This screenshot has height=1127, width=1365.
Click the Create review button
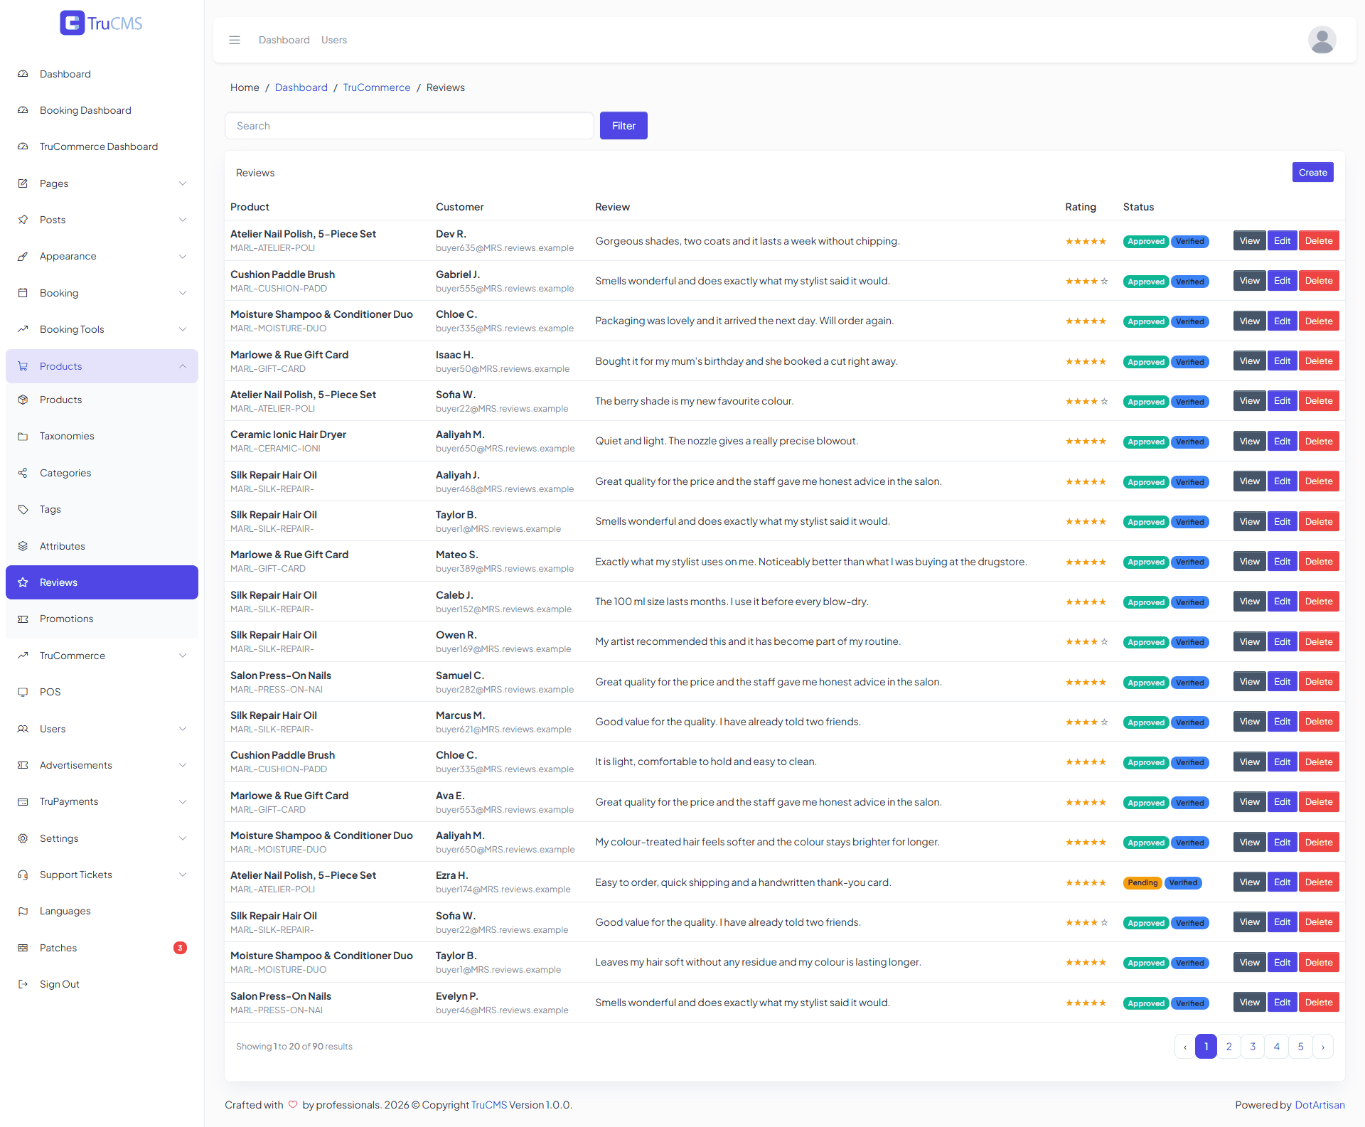pos(1312,172)
